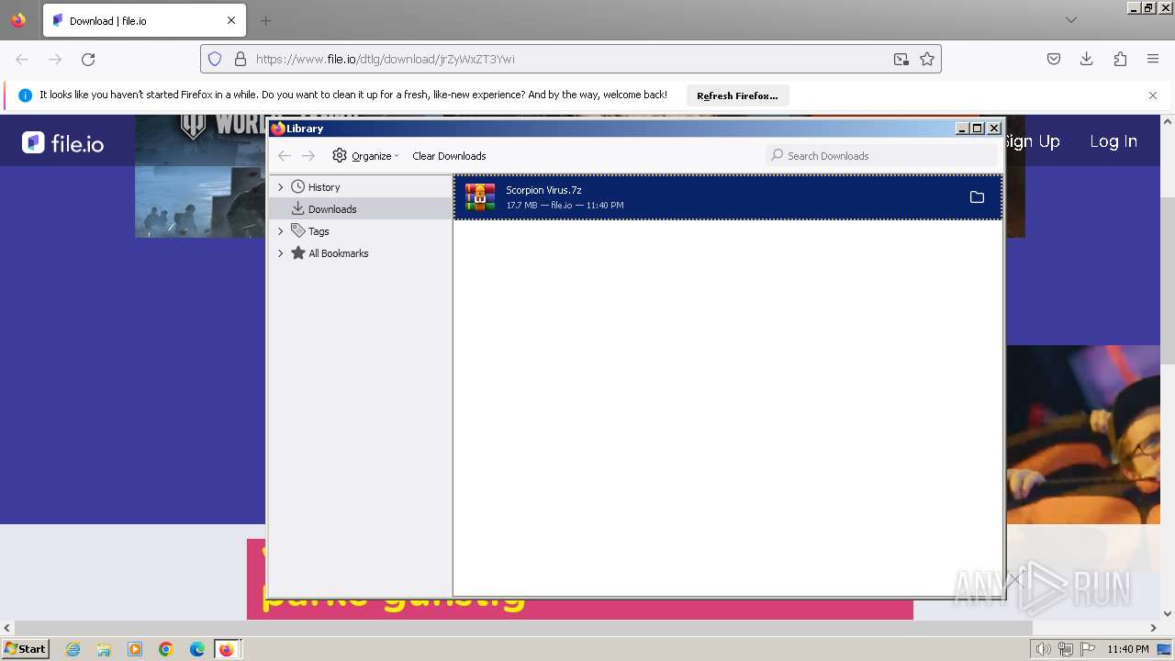Viewport: 1175px width, 661px height.
Task: Launch Google Chrome from taskbar
Action: pyautogui.click(x=166, y=649)
